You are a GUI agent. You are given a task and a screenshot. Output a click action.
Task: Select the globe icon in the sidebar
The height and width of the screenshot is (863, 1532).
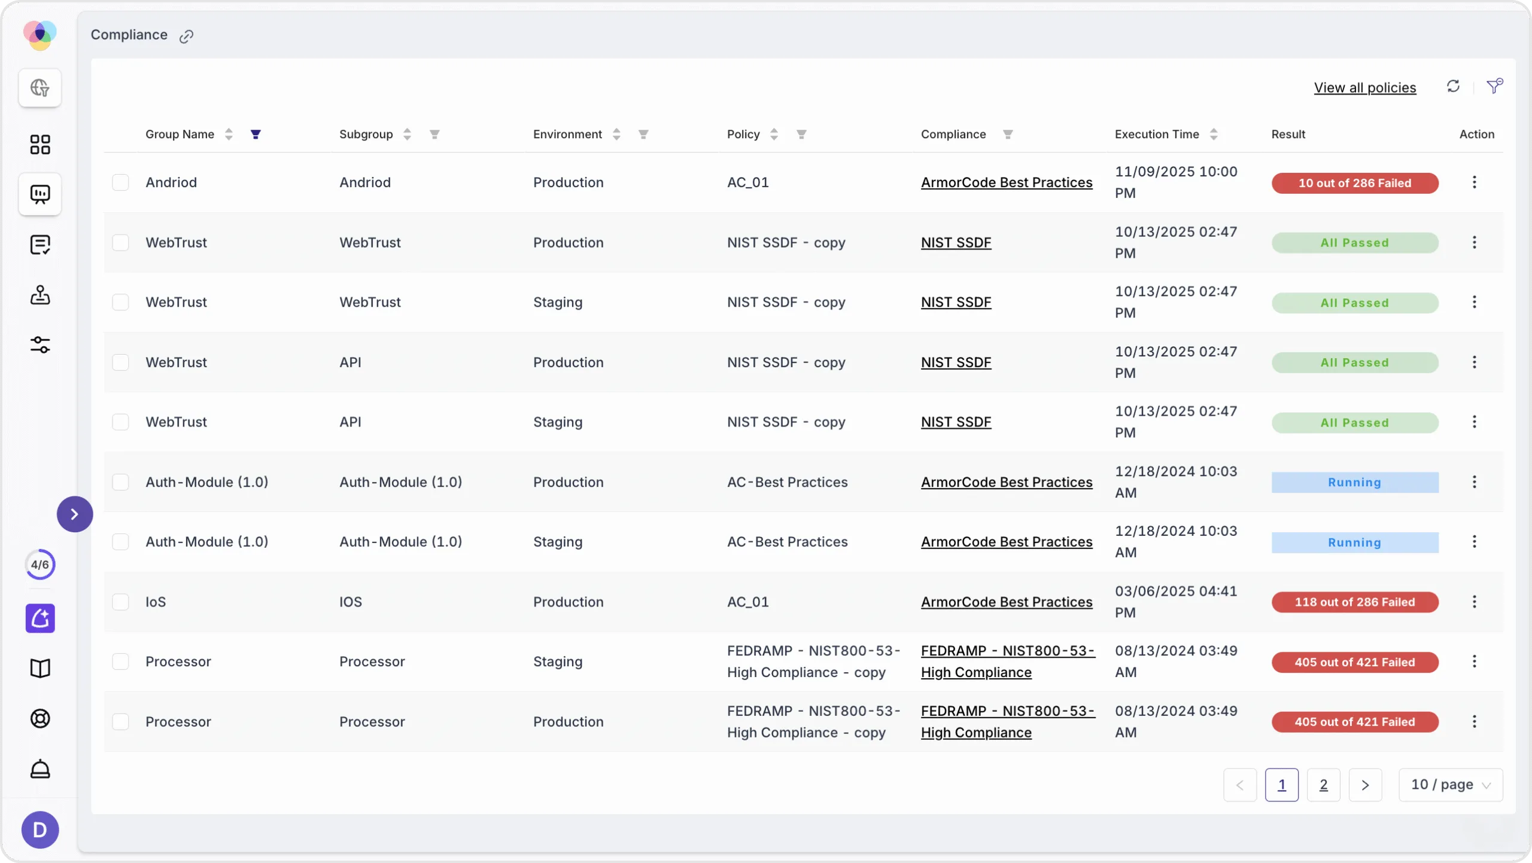pyautogui.click(x=39, y=88)
